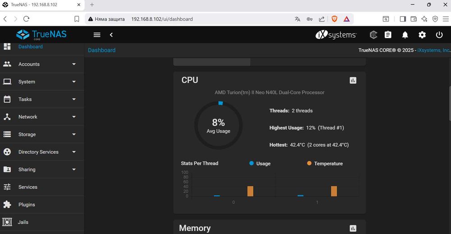Image resolution: width=451 pixels, height=234 pixels.
Task: Expand the Sharing submenu arrow
Action: tap(74, 169)
